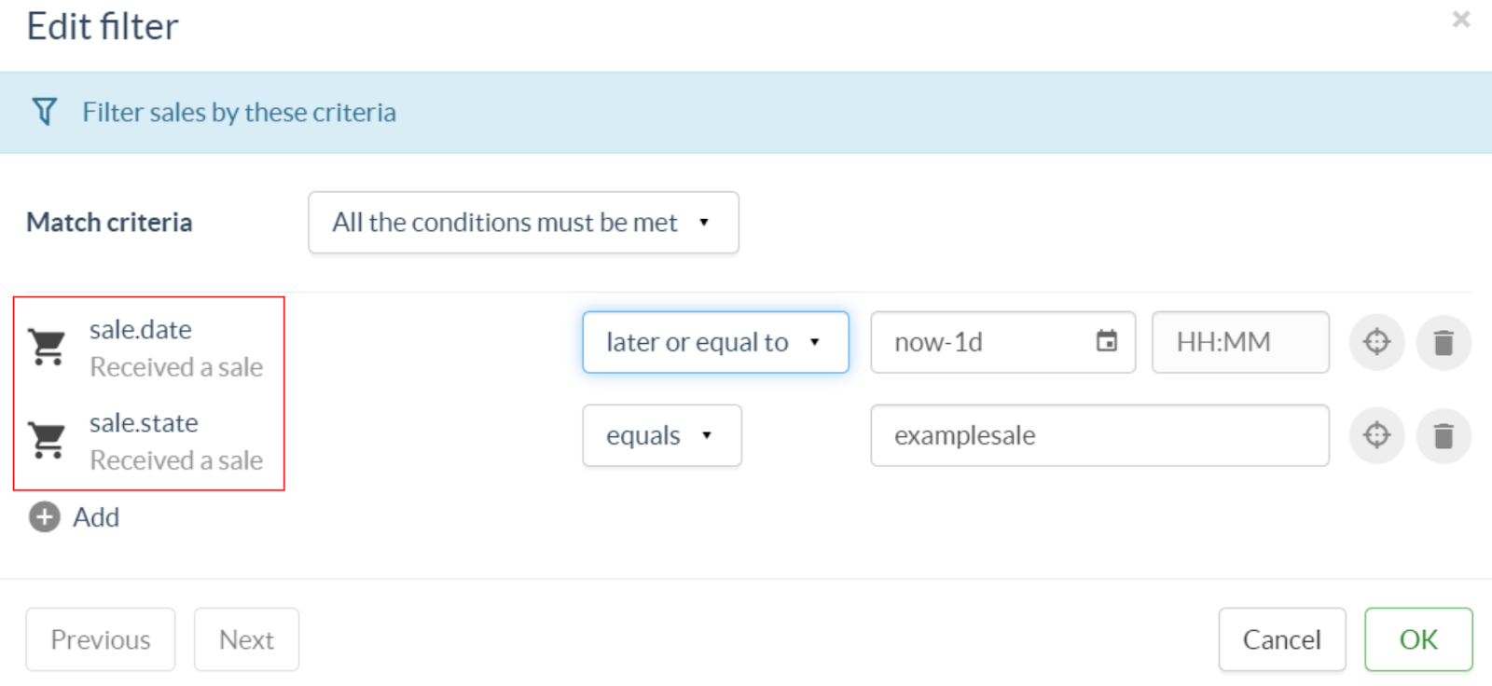Close the Edit filter dialog

pyautogui.click(x=1462, y=19)
